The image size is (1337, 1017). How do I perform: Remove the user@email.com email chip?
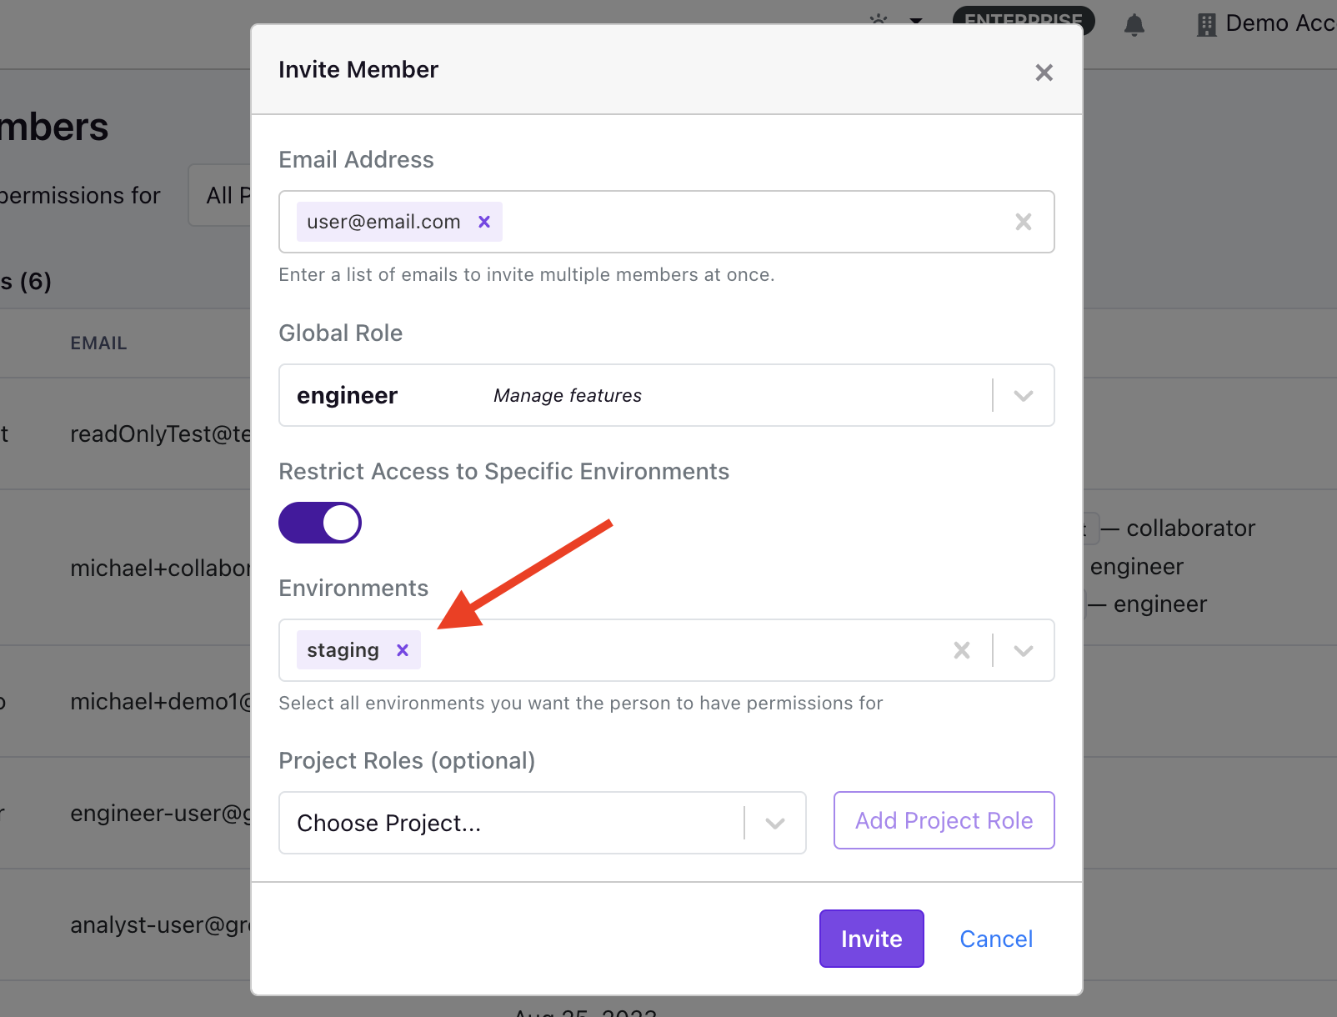pyautogui.click(x=484, y=222)
